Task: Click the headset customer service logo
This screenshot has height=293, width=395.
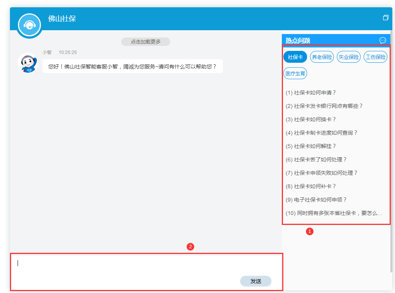Action: (29, 25)
